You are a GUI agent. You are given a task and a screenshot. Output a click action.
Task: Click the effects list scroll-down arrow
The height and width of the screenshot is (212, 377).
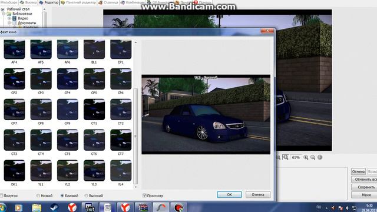[135, 187]
